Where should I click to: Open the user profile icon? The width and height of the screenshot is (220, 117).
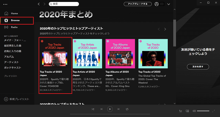click(x=156, y=4)
